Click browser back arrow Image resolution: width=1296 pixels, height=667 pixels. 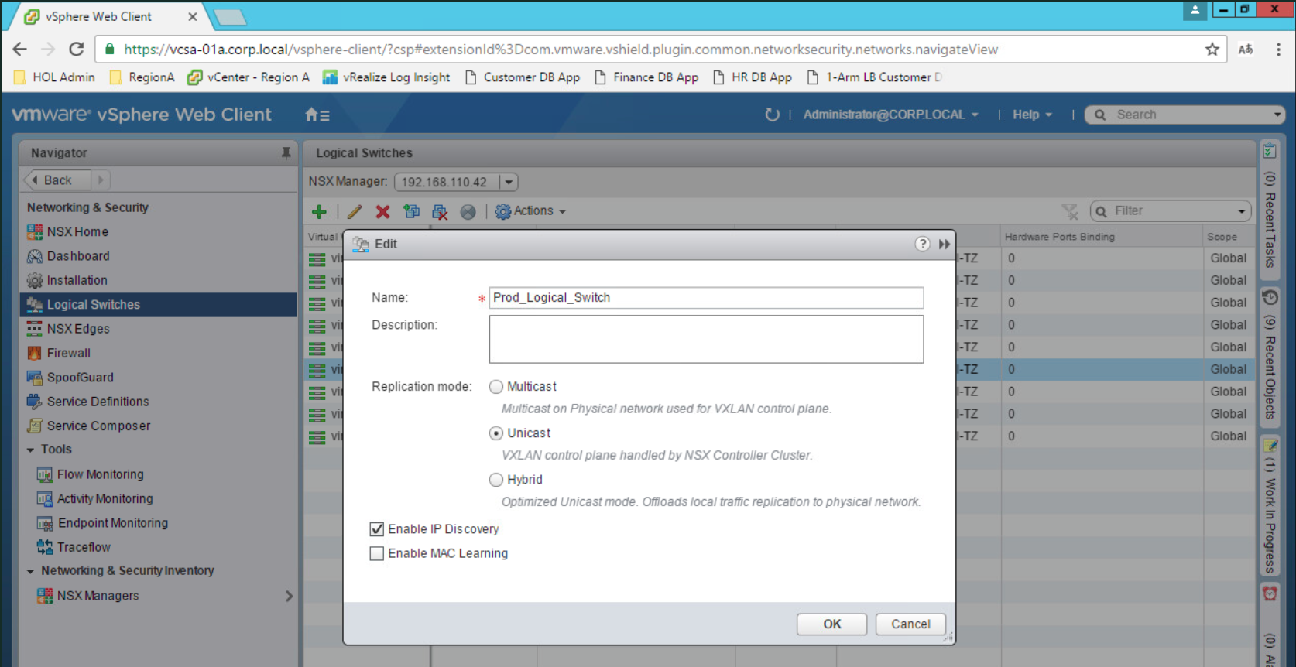pos(19,50)
